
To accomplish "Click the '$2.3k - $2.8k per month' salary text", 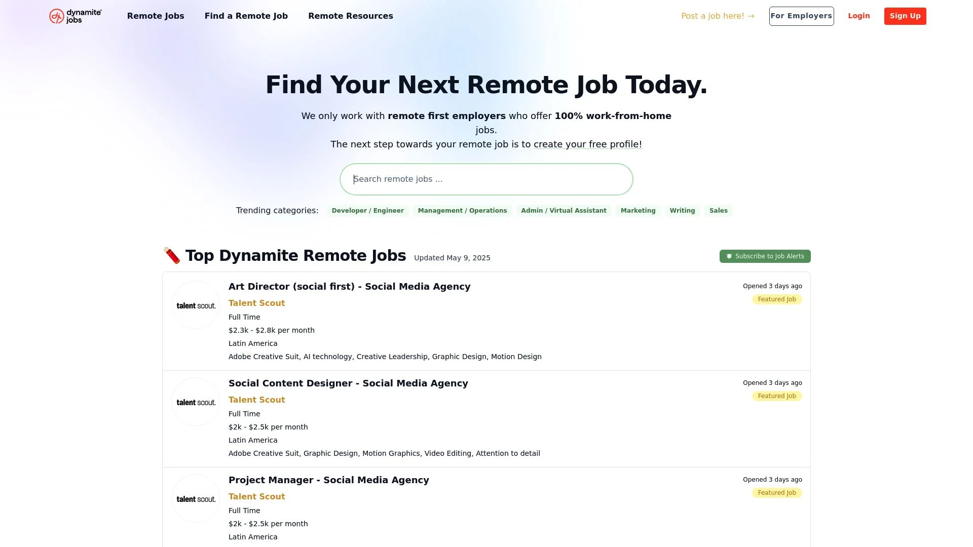I will (x=272, y=330).
